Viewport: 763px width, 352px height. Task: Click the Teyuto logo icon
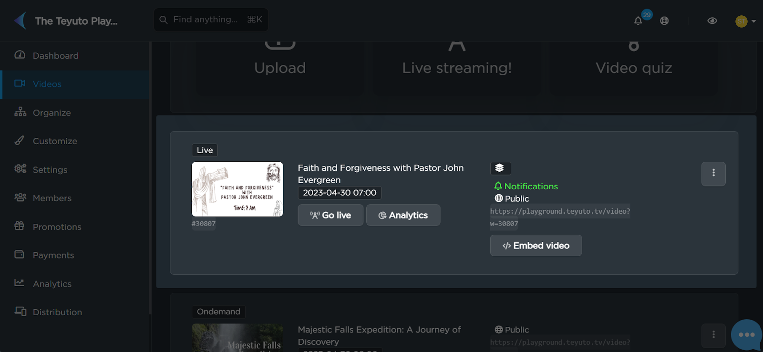[x=20, y=21]
